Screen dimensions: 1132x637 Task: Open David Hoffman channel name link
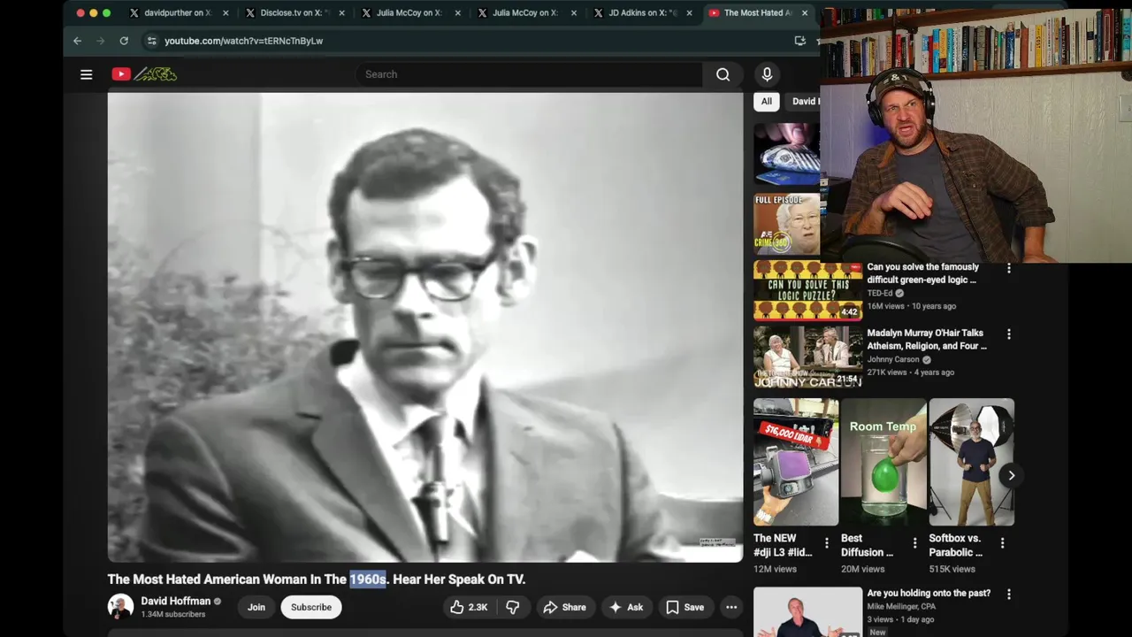pyautogui.click(x=176, y=601)
